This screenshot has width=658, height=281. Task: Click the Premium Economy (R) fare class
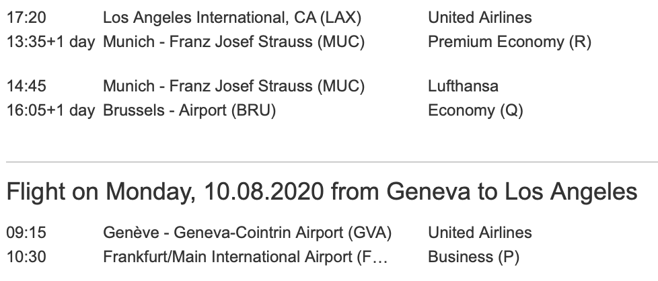pyautogui.click(x=509, y=42)
